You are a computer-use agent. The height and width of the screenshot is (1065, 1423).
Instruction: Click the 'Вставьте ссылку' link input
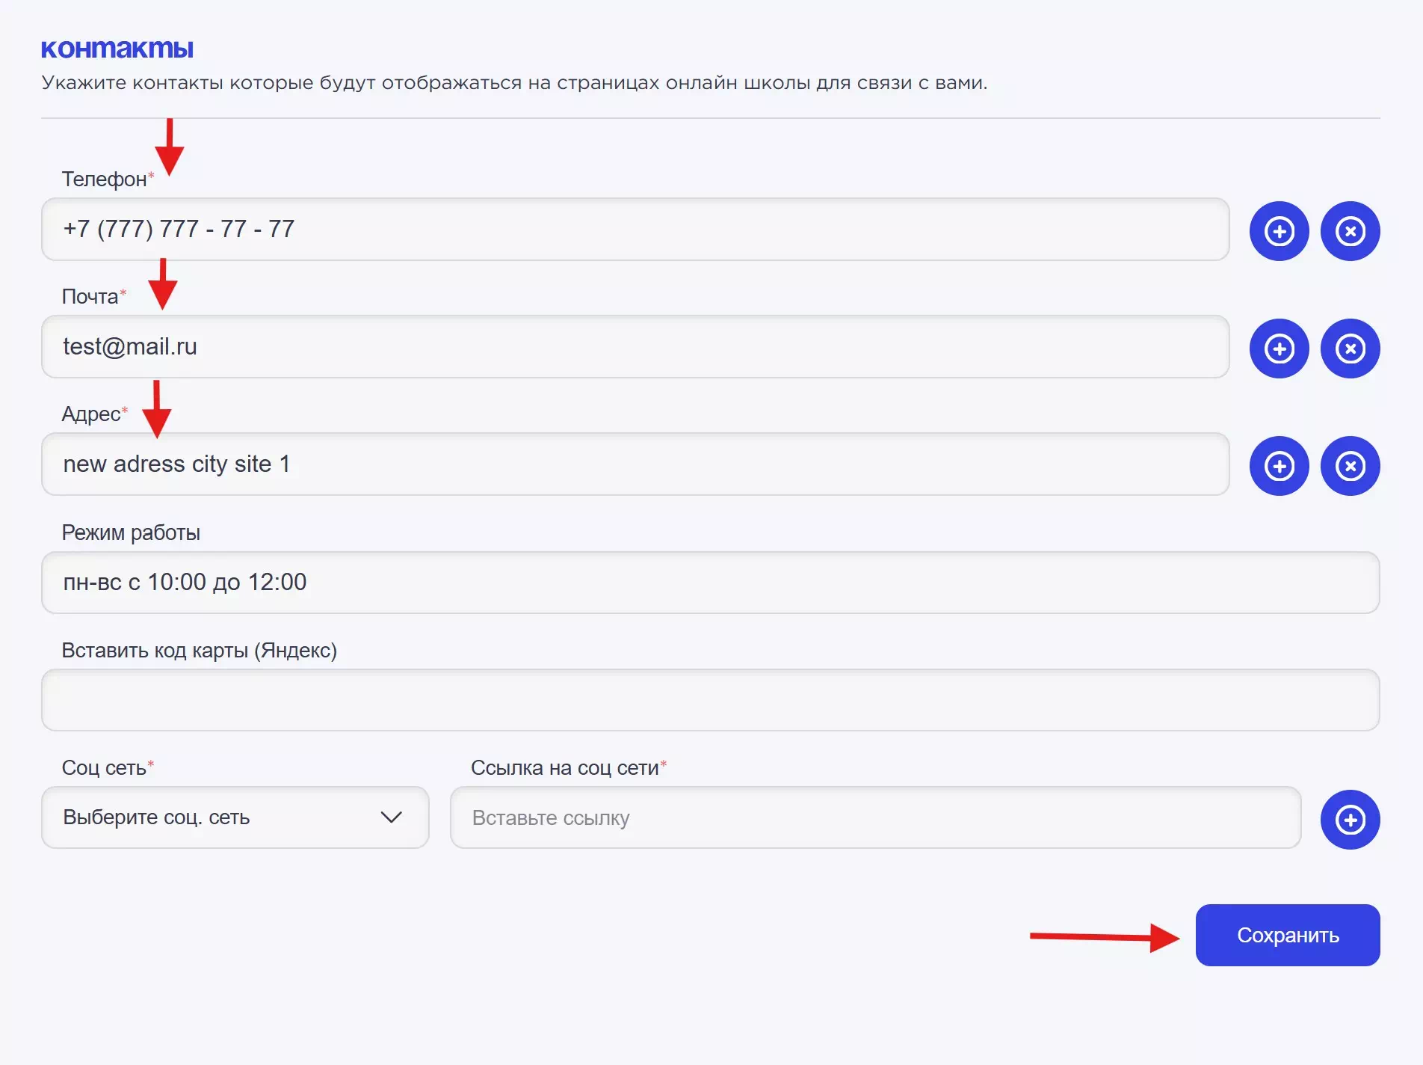coord(875,817)
